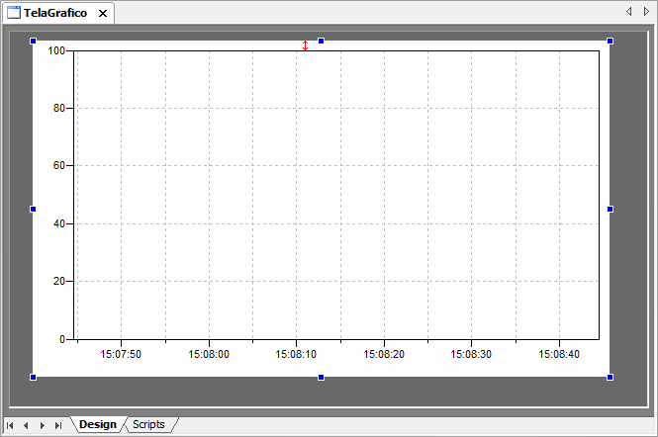The width and height of the screenshot is (658, 437).
Task: Switch to the Design tab
Action: point(97,424)
